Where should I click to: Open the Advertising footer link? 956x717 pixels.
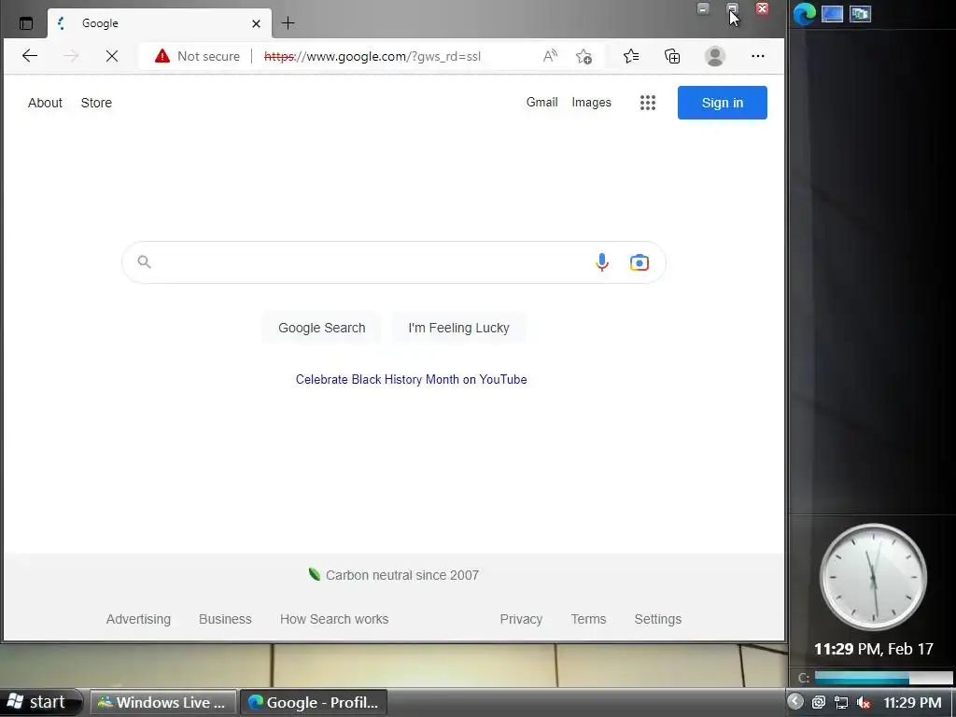pos(138,619)
